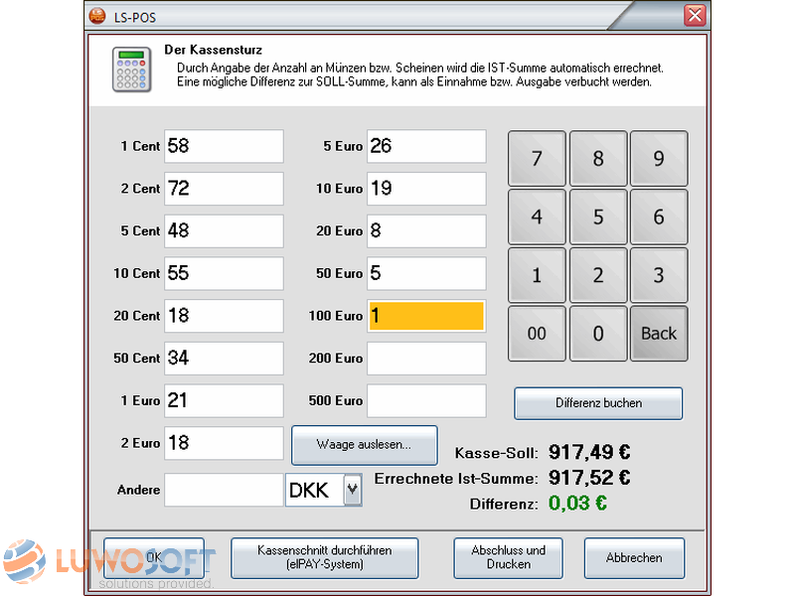Click the Differenz buchen button
Screen dimensions: 795x596
598,403
